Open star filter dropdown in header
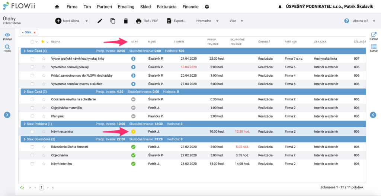Screen dimensions: 381x196 pyautogui.click(x=47, y=42)
